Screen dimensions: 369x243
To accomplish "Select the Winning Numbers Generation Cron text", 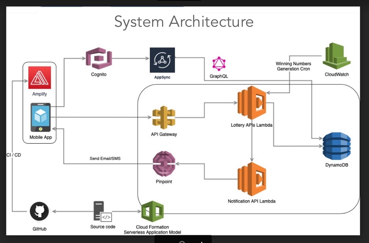I will coord(293,66).
